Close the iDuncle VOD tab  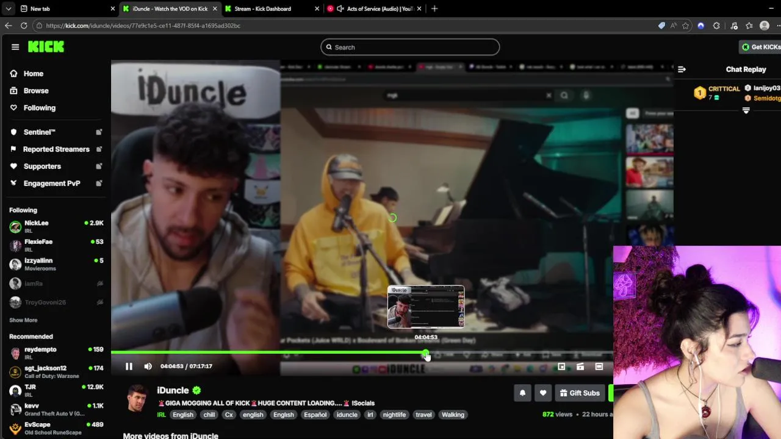click(215, 9)
